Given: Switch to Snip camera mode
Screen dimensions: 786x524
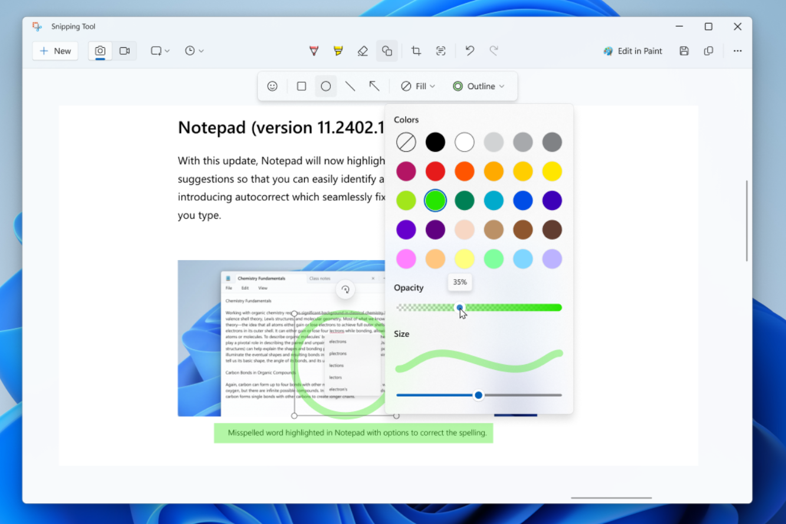Looking at the screenshot, I should pos(100,51).
